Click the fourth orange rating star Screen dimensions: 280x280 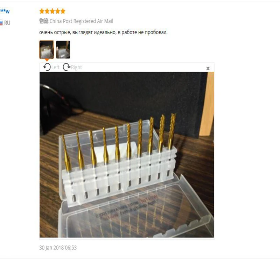(x=58, y=11)
